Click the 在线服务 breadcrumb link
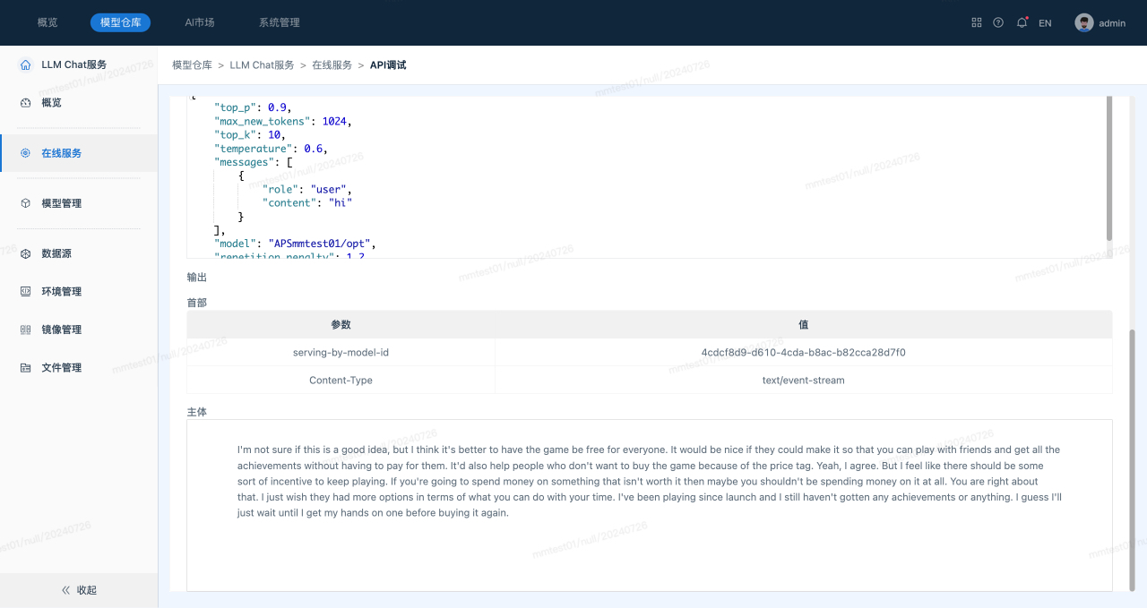This screenshot has width=1147, height=608. pos(332,65)
